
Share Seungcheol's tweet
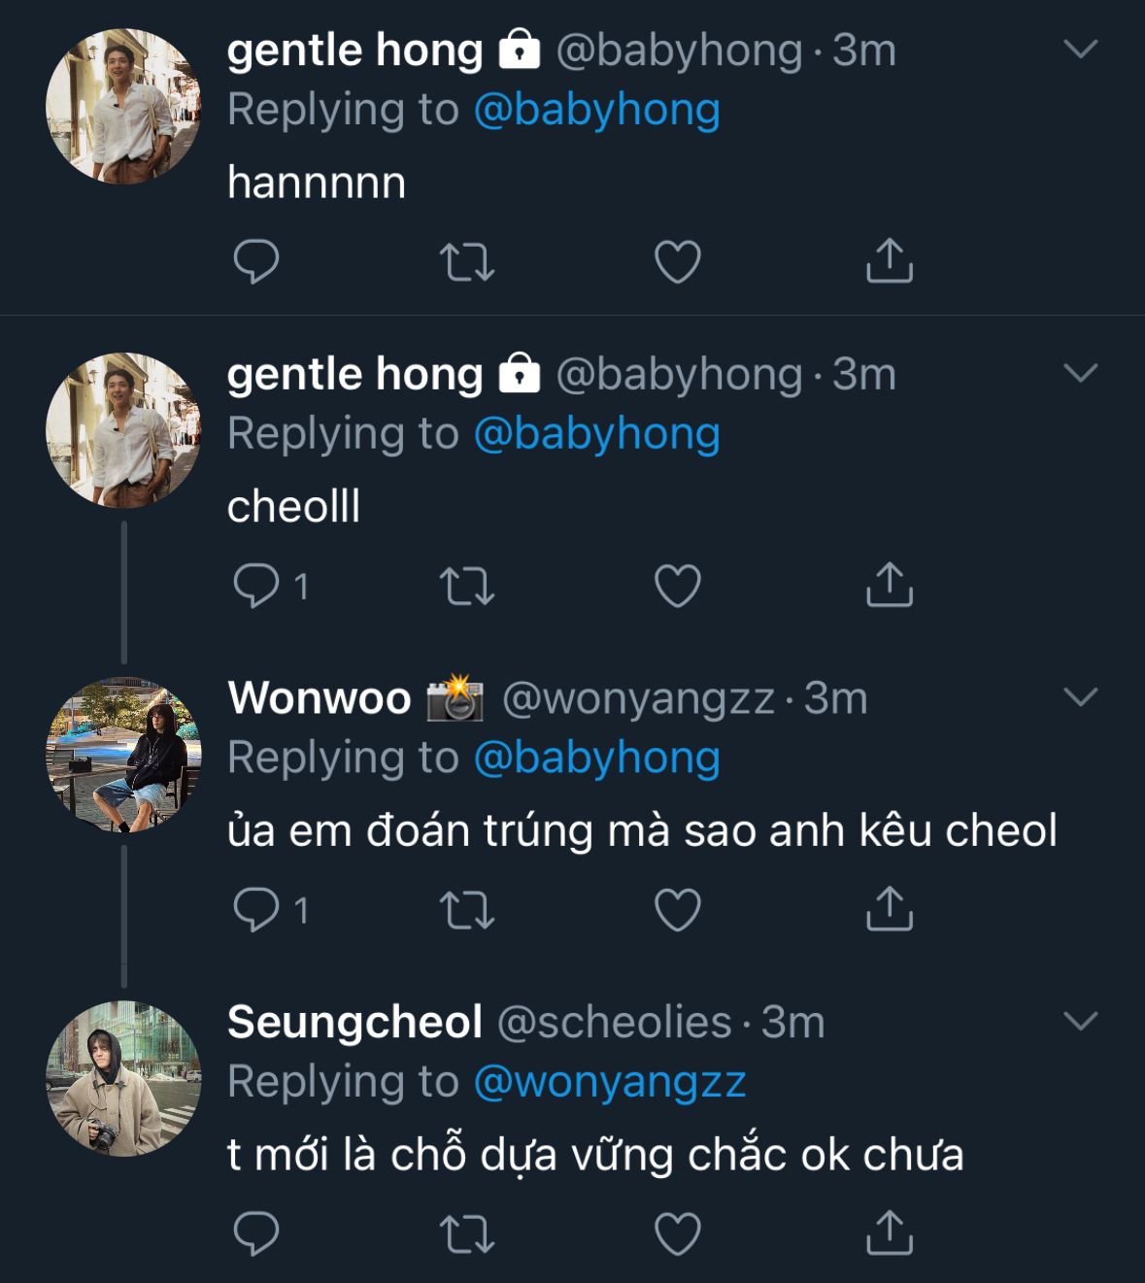[889, 1233]
